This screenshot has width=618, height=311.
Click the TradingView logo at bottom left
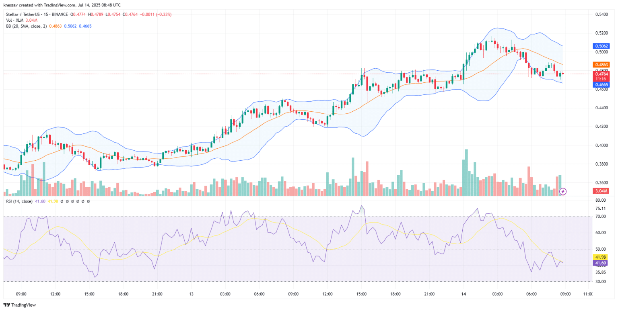tap(19, 305)
